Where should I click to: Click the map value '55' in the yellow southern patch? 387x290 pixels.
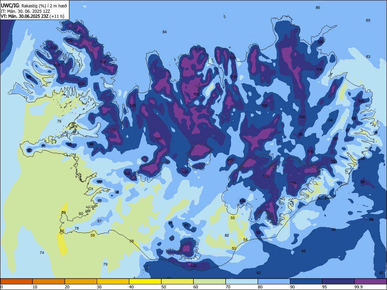point(233,218)
